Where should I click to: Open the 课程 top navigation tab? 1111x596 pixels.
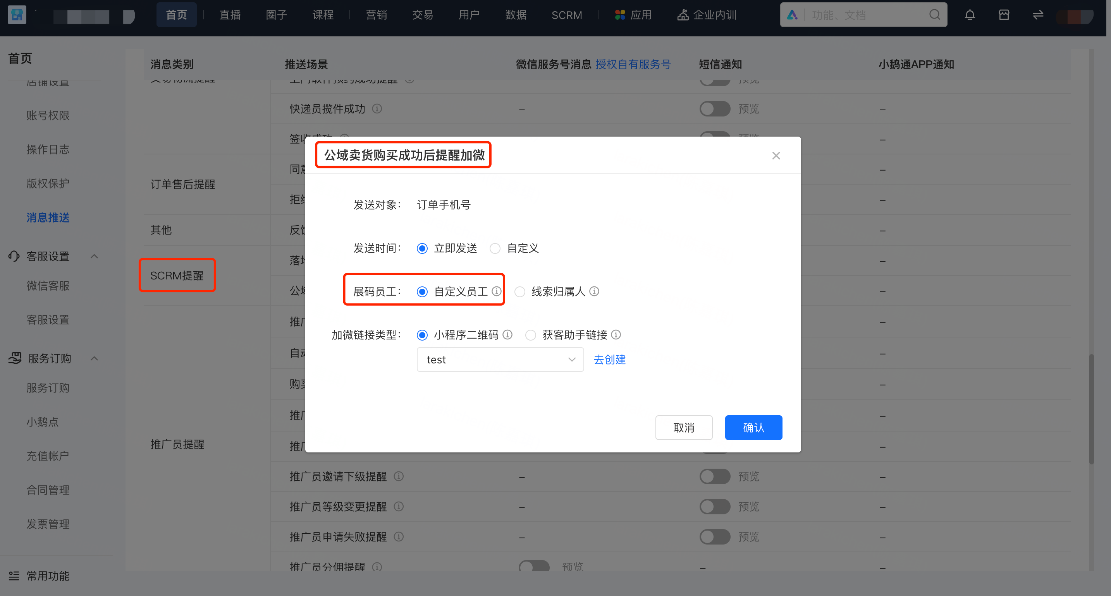click(x=323, y=15)
